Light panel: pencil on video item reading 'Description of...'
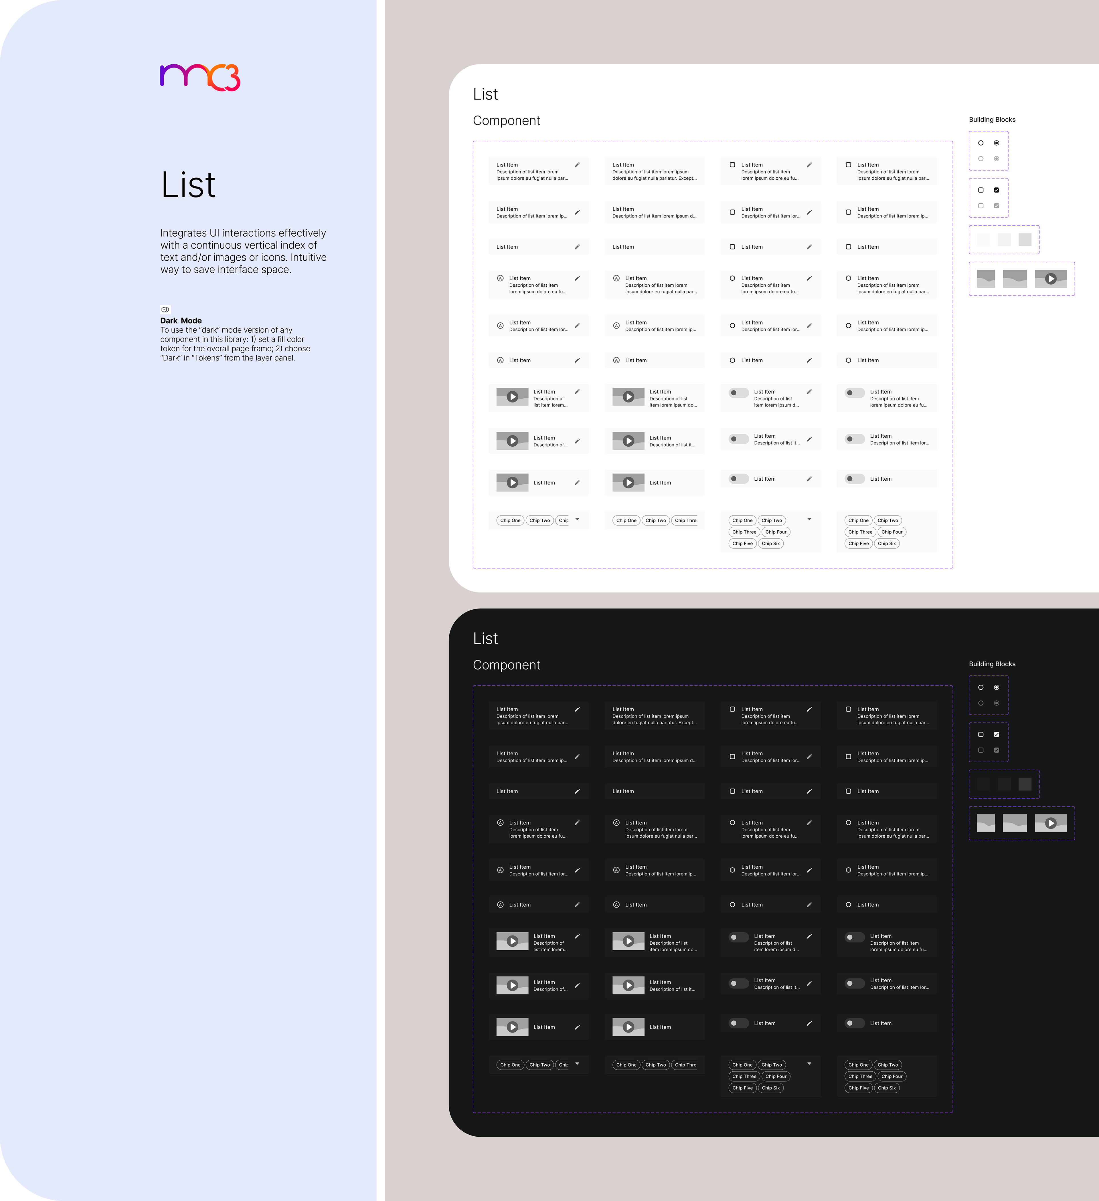 (577, 441)
